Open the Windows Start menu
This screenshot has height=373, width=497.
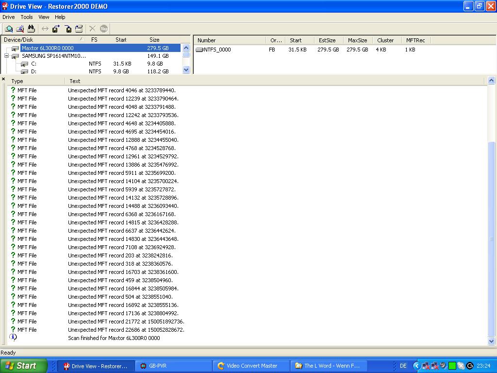point(23,366)
